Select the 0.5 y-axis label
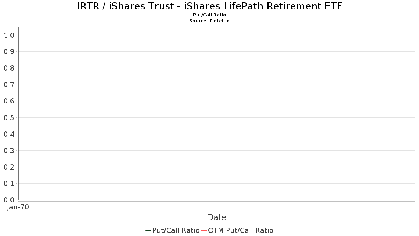This screenshot has width=419, height=236. pyautogui.click(x=9, y=117)
